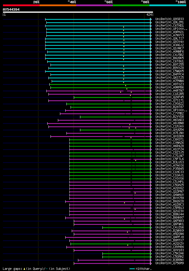Click the green alignment bar for A9RPB6
Screen dimensions: 189x271
pyautogui.click(x=100, y=88)
